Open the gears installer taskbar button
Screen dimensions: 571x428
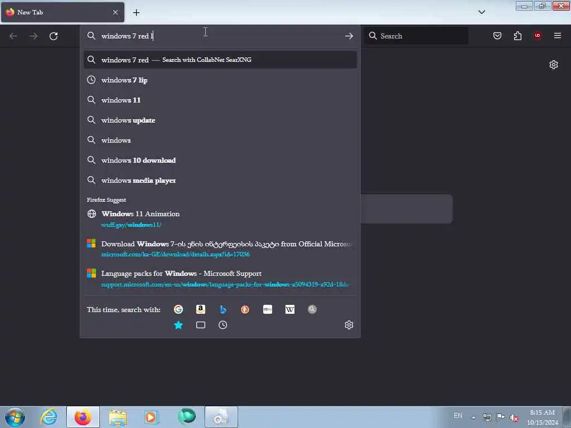tap(221, 417)
